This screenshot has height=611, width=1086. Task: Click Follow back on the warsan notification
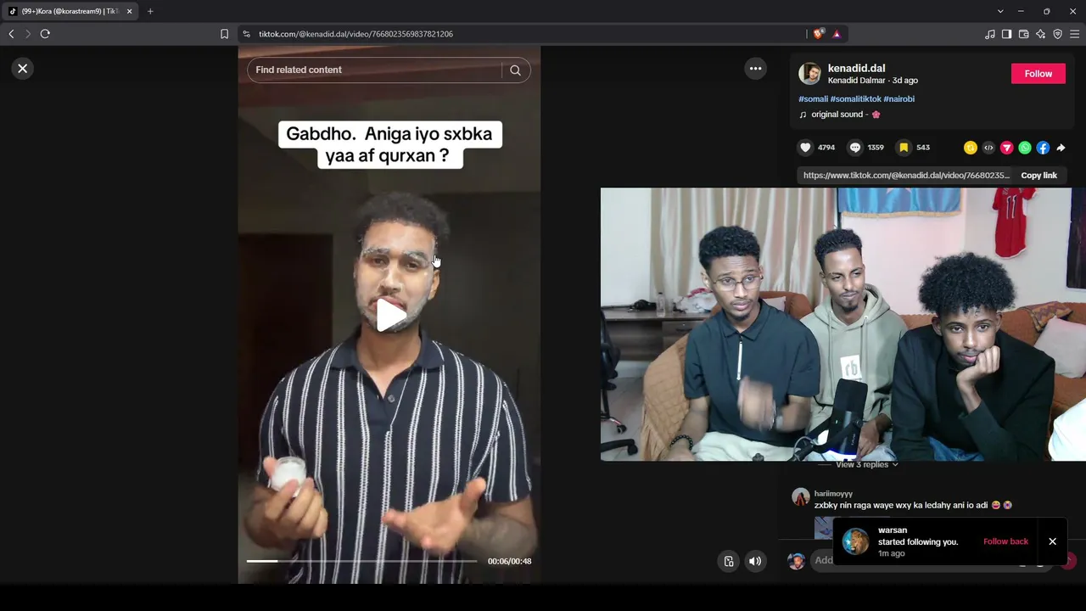tap(1005, 541)
